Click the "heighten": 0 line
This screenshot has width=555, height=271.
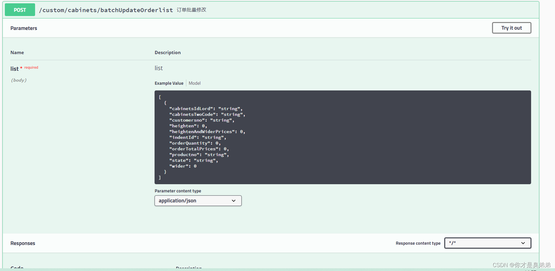click(x=188, y=126)
